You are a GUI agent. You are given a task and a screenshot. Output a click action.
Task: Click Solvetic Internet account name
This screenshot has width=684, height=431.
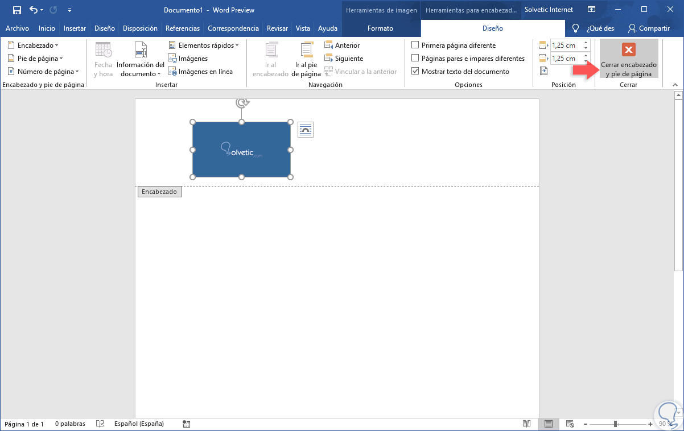549,10
